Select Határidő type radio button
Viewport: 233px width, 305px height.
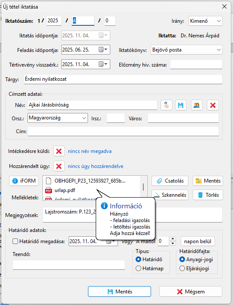coord(138,259)
